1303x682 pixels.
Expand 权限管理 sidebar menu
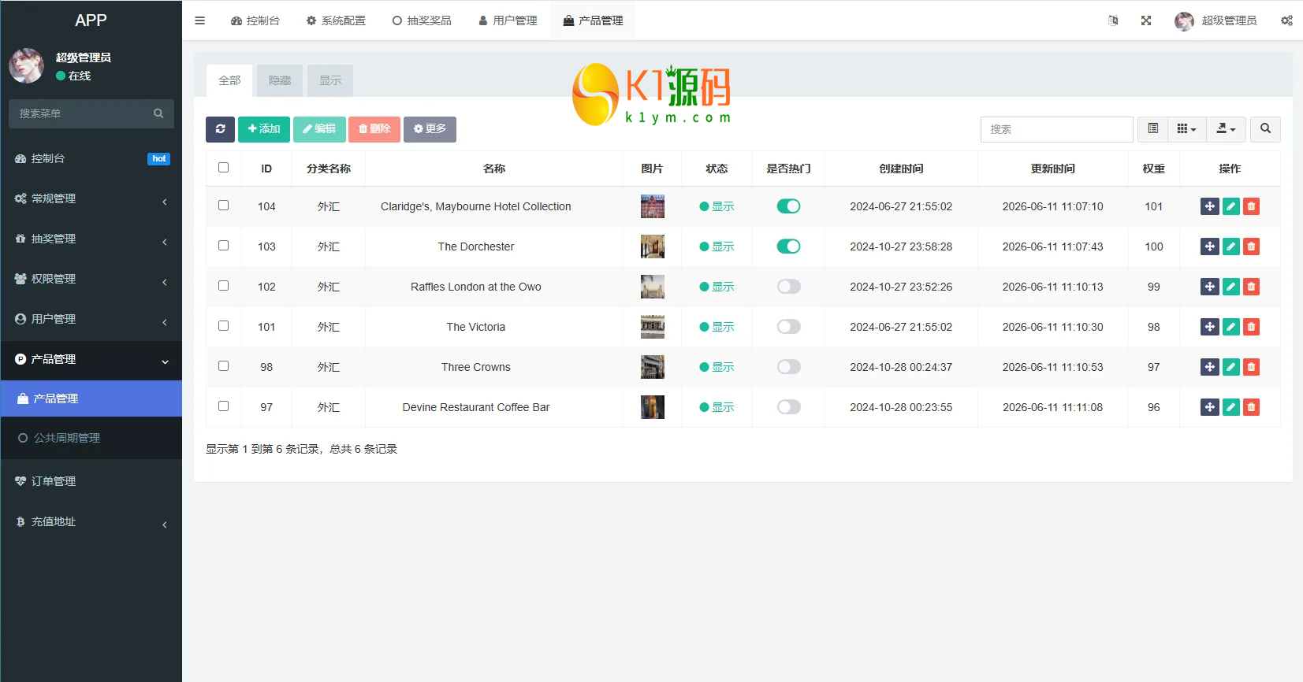(x=91, y=280)
